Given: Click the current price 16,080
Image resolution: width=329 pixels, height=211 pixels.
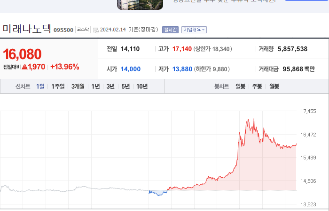Looking at the screenshot, I should click(22, 54).
